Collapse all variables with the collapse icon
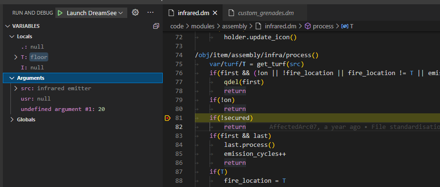This screenshot has width=440, height=187. coord(156,26)
